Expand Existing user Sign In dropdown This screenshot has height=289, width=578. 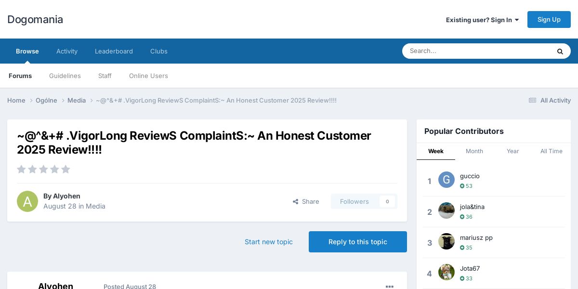point(482,20)
